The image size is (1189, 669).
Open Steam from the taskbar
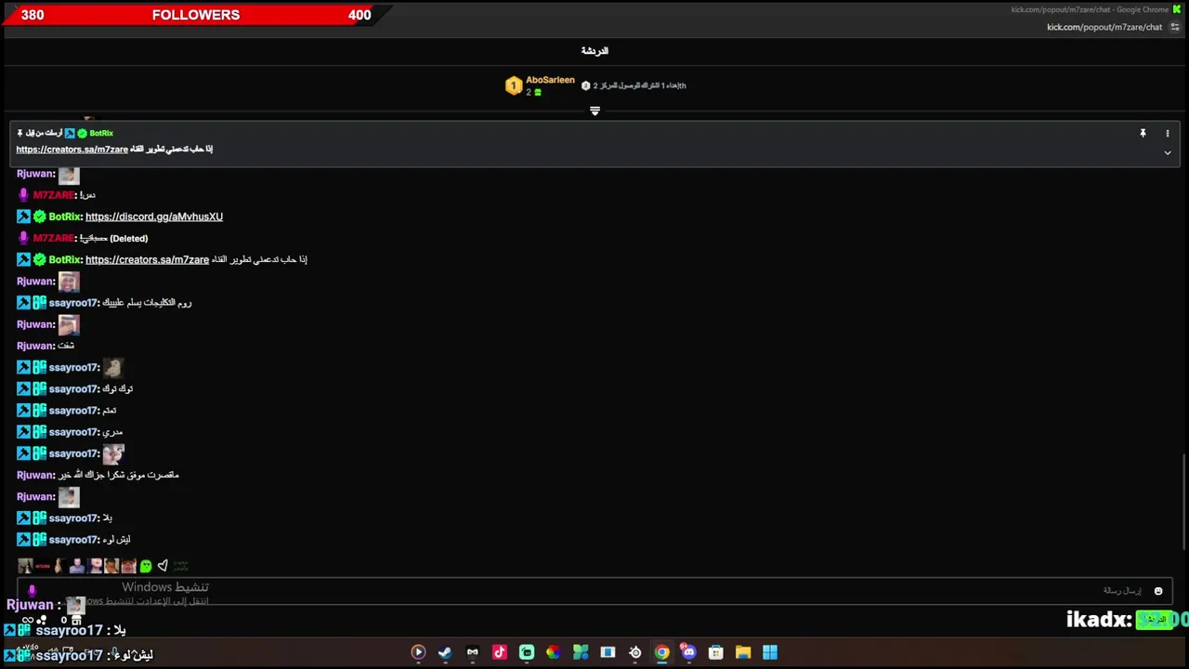pyautogui.click(x=445, y=652)
